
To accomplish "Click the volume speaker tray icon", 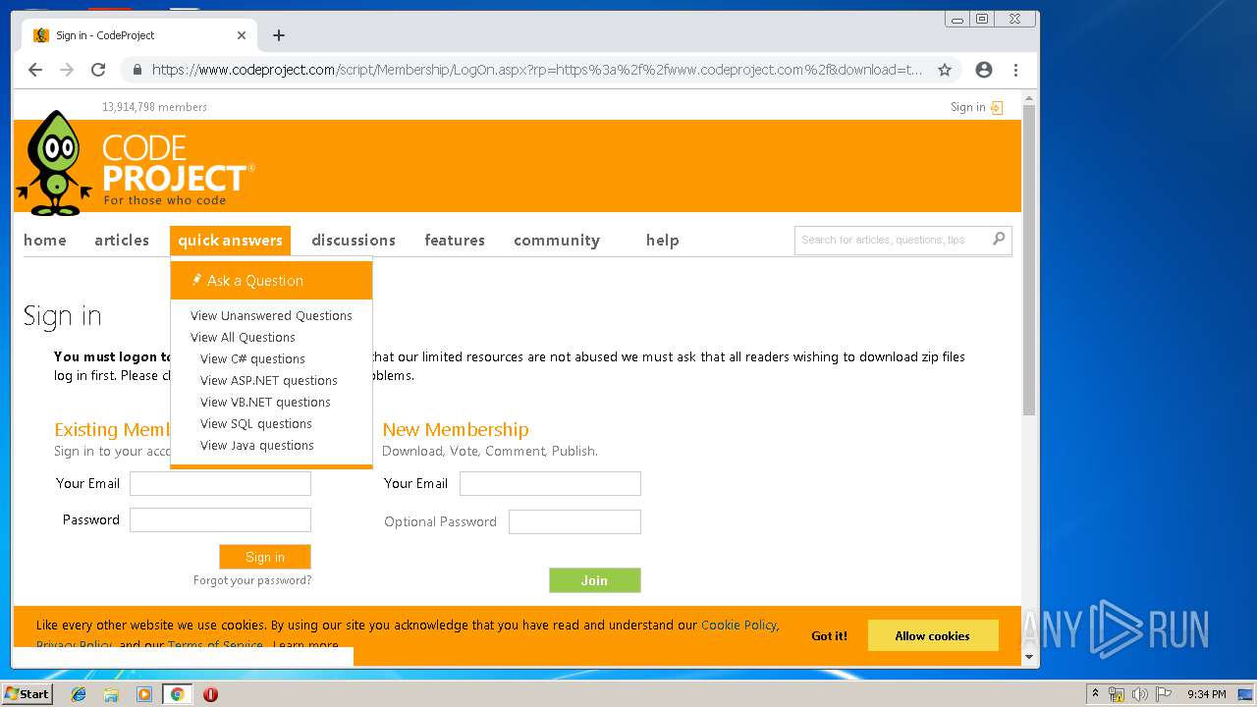I will (1139, 694).
